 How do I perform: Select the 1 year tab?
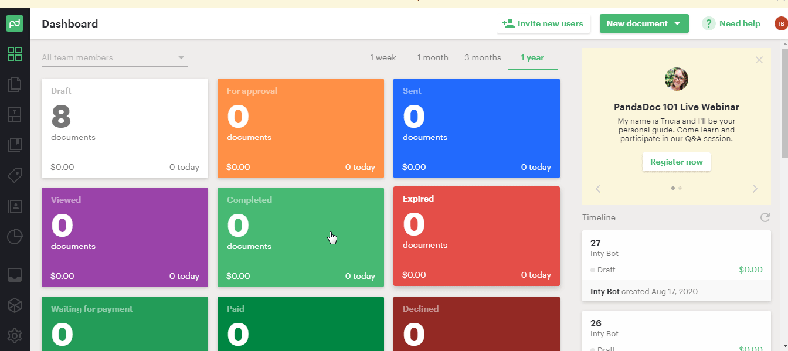click(532, 57)
